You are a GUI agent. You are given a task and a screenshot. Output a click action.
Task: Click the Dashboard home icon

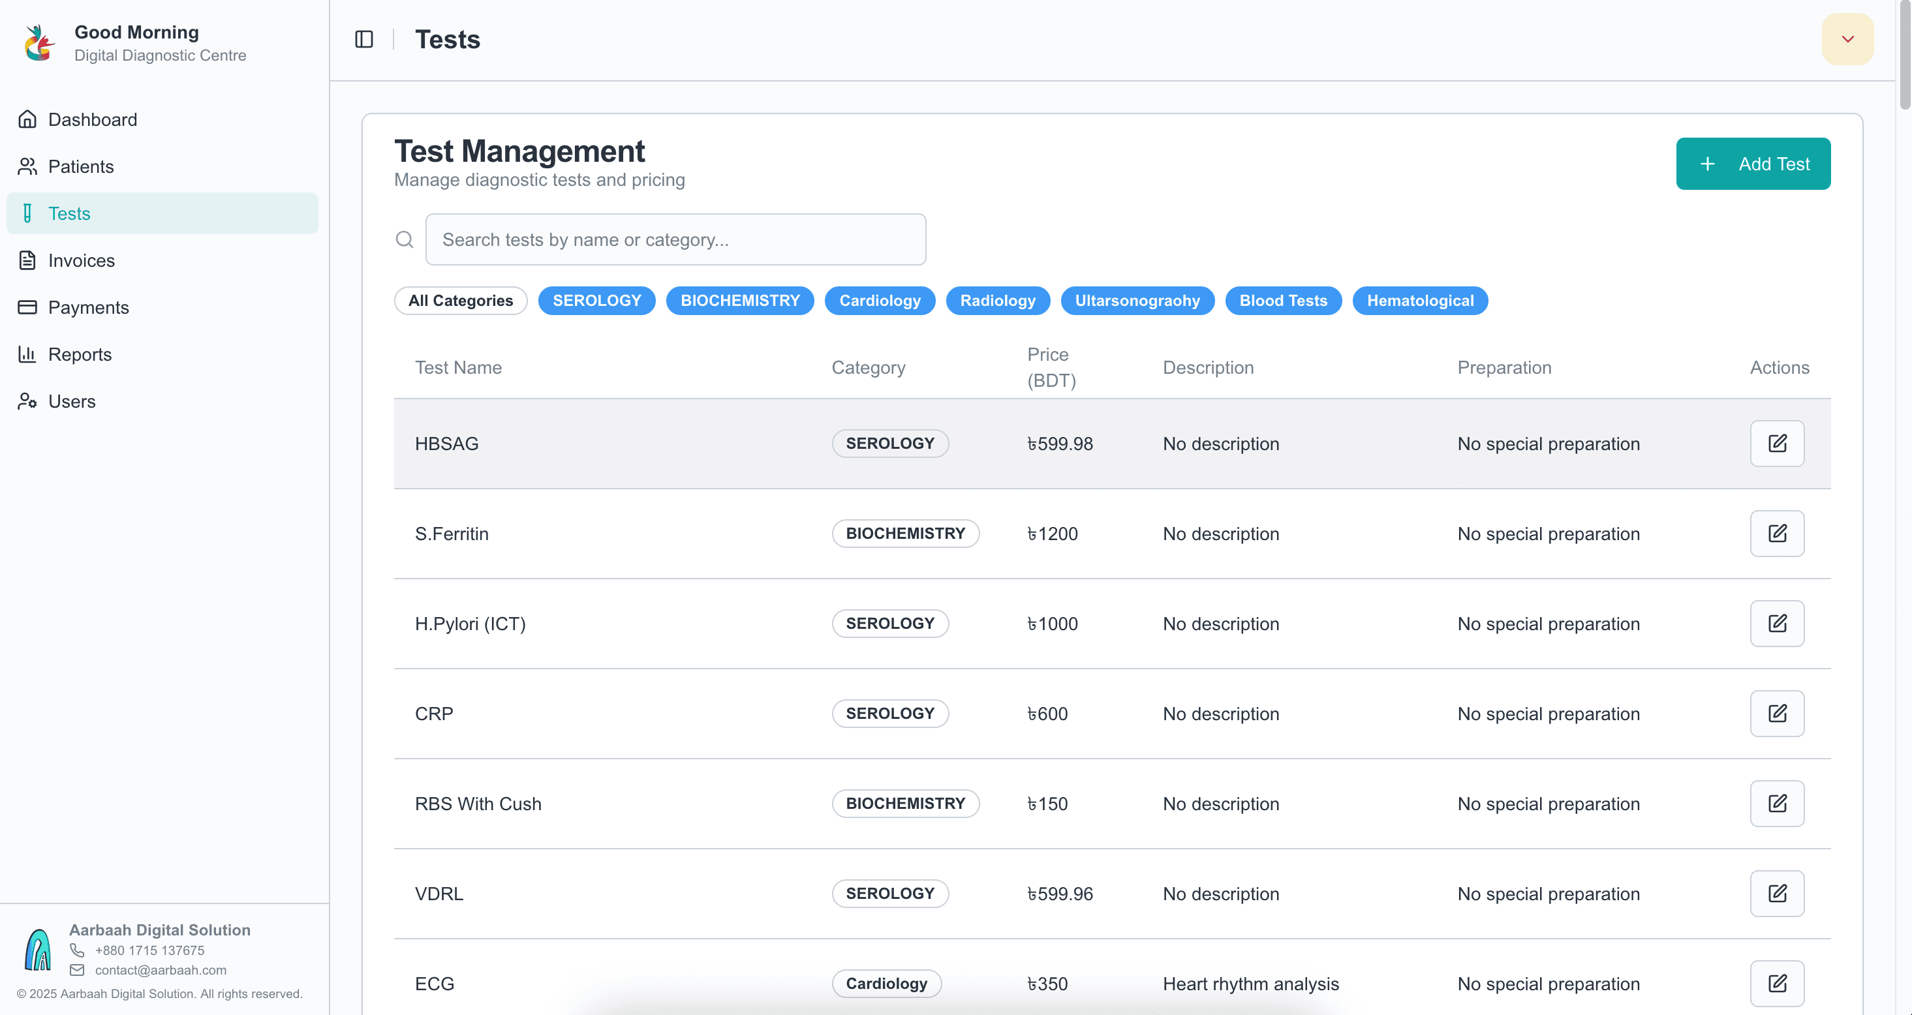(27, 119)
